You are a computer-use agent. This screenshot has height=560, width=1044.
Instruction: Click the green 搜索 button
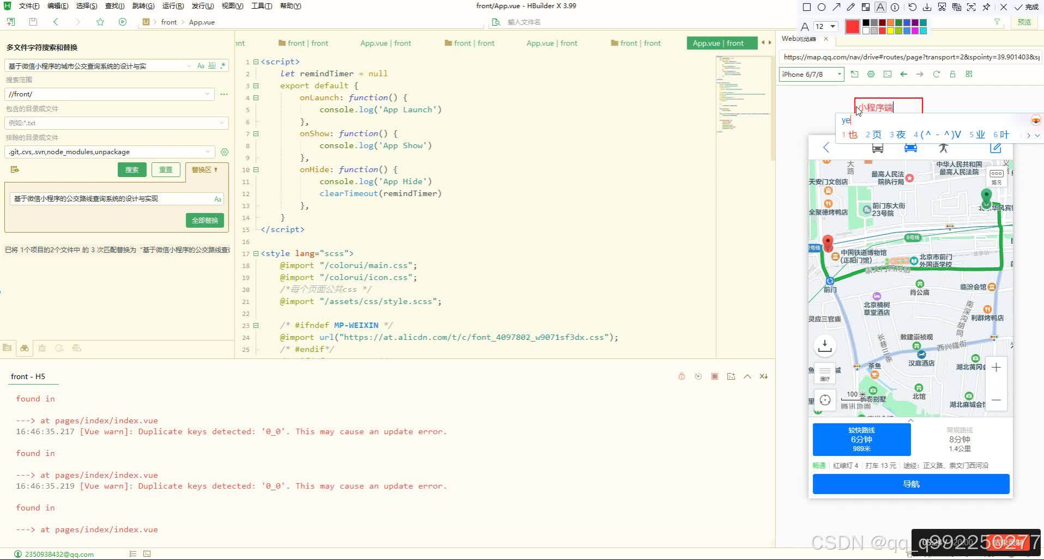pos(132,170)
